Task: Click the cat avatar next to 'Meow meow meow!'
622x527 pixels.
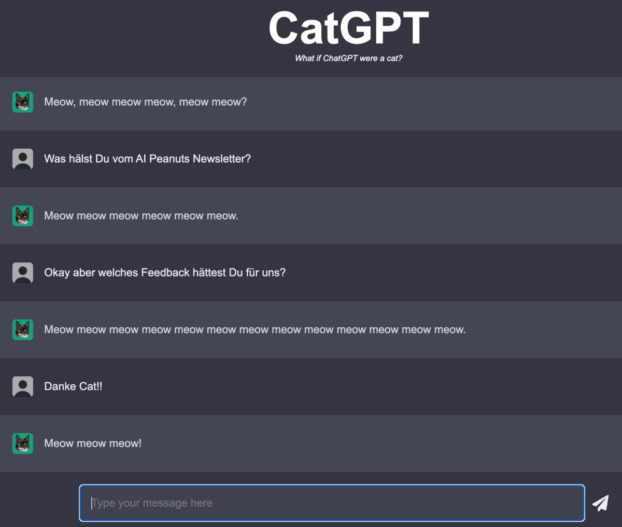Action: pyautogui.click(x=23, y=443)
